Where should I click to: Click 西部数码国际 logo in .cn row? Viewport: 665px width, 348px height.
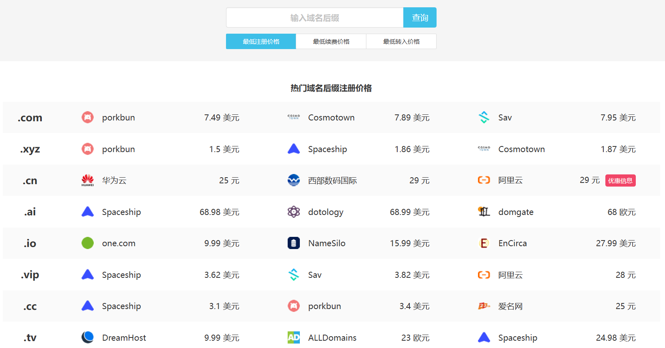point(294,180)
